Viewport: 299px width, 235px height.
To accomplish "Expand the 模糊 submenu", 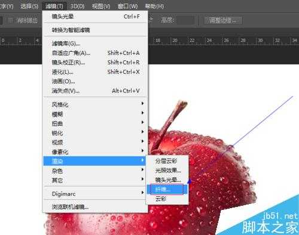I will [x=95, y=114].
